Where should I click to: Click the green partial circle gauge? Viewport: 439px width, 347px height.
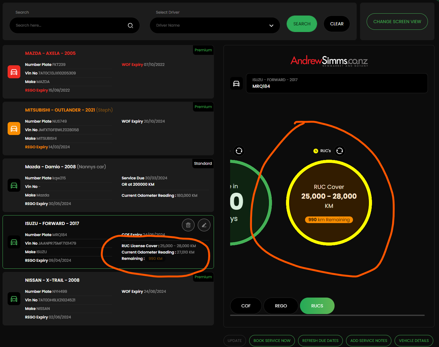tap(251, 203)
